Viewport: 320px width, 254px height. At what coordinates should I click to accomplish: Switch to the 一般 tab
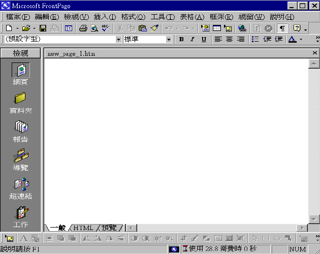click(x=58, y=228)
